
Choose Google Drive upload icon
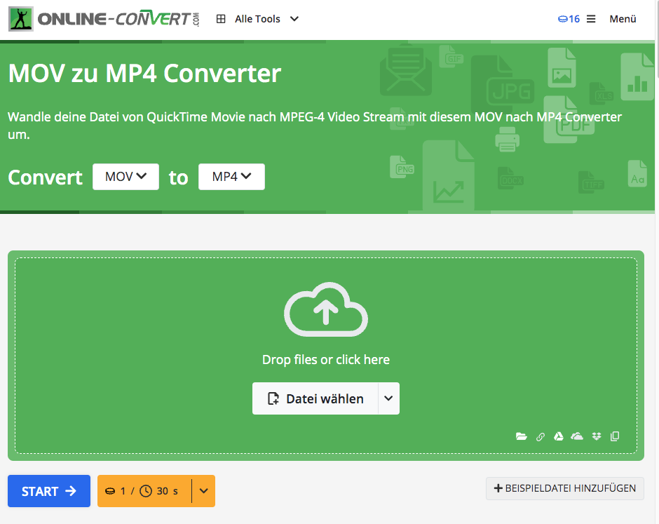coord(559,436)
